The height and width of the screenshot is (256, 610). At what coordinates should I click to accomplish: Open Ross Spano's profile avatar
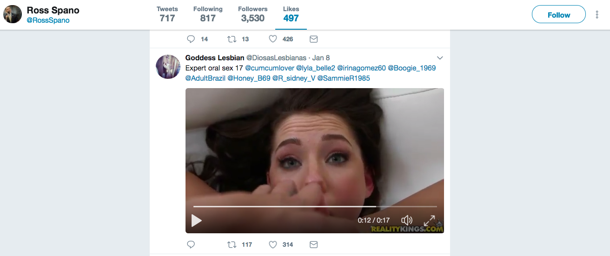click(x=13, y=14)
